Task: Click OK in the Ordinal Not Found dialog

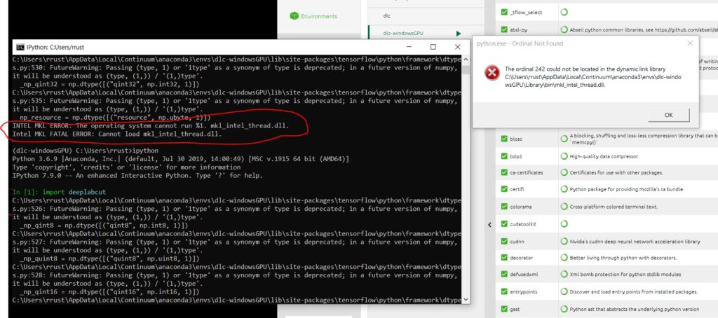Action: click(668, 115)
